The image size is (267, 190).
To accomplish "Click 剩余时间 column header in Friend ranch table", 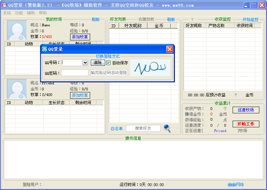I will (83, 103).
